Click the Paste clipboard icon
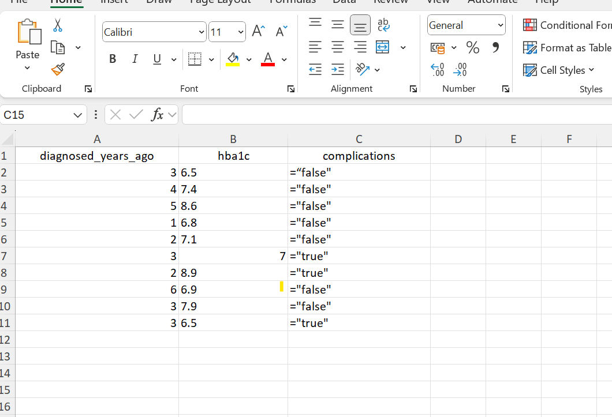This screenshot has width=612, height=417. pyautogui.click(x=28, y=32)
